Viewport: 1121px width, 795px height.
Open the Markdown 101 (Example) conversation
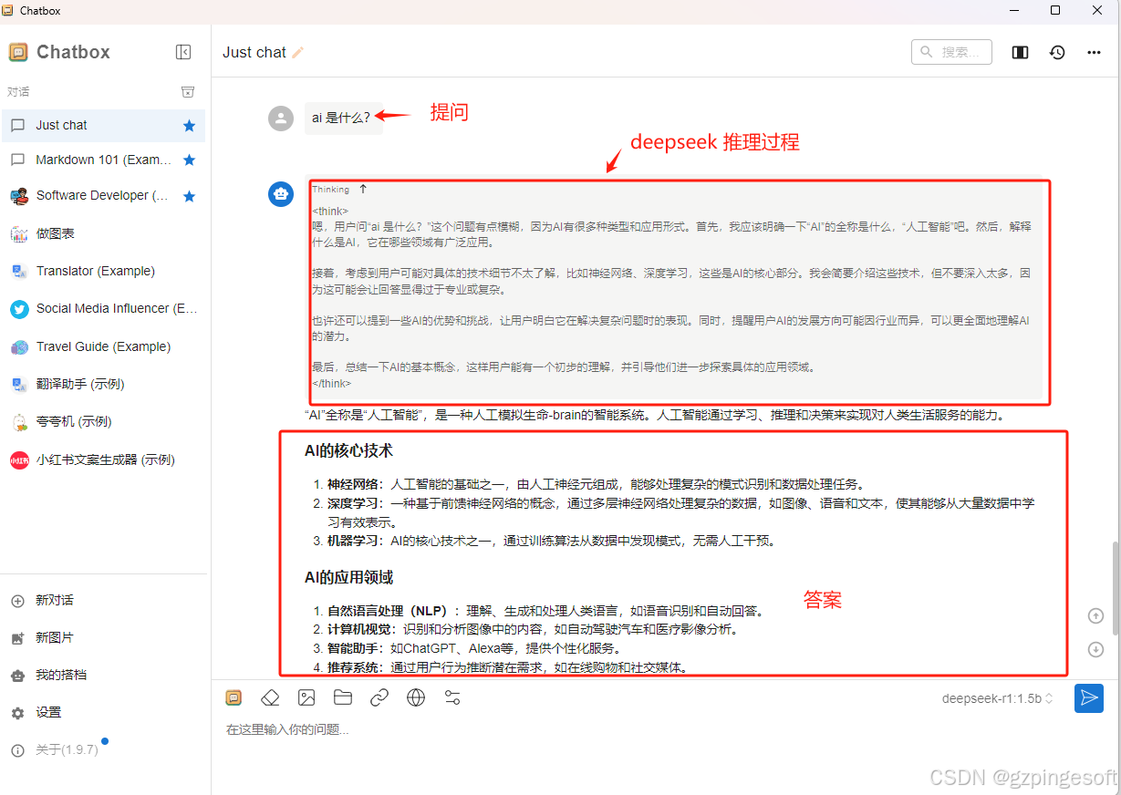tap(103, 160)
